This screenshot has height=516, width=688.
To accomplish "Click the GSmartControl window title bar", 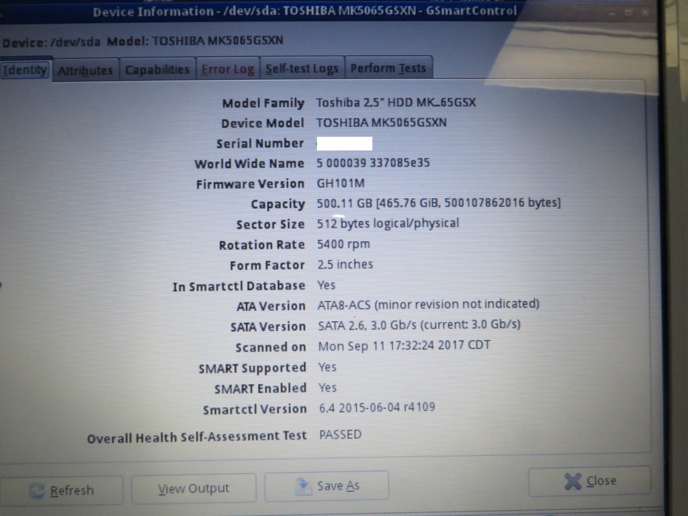I will pos(305,11).
